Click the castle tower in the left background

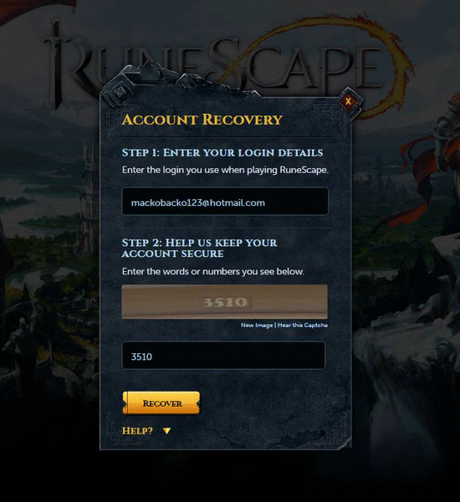87,192
